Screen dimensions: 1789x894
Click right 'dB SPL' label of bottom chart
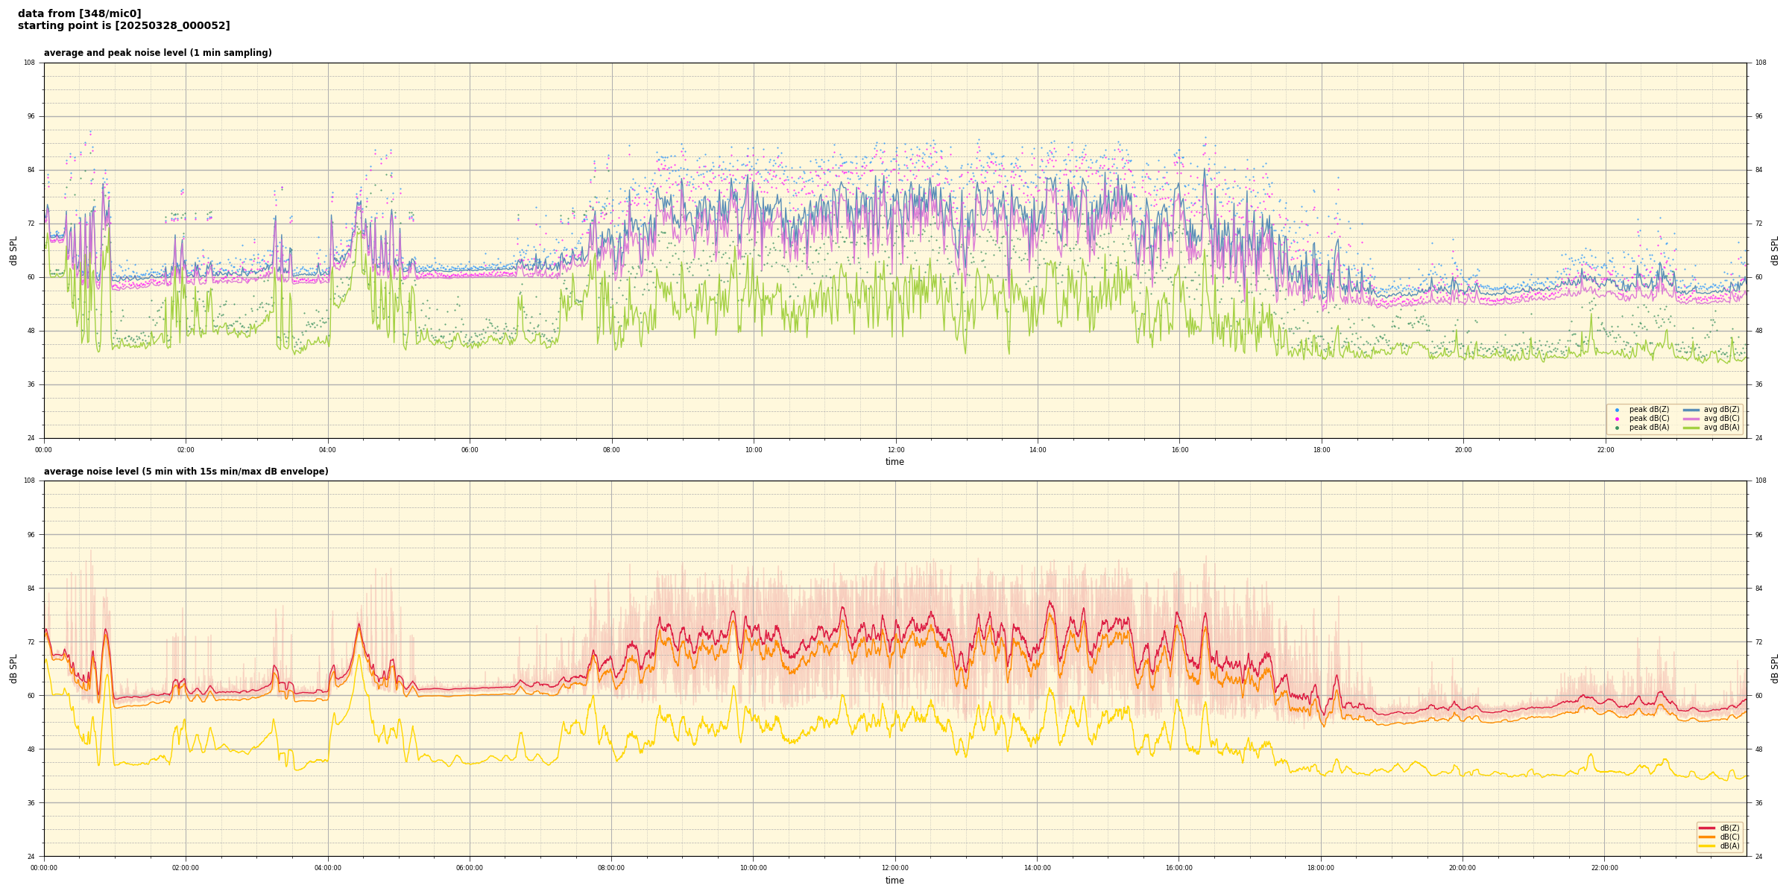click(1775, 668)
